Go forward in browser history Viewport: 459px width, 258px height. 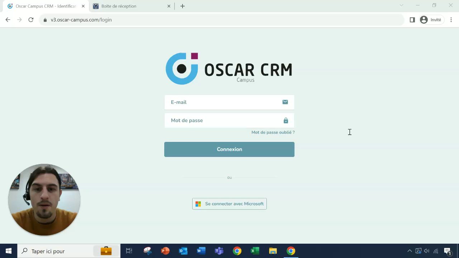19,20
